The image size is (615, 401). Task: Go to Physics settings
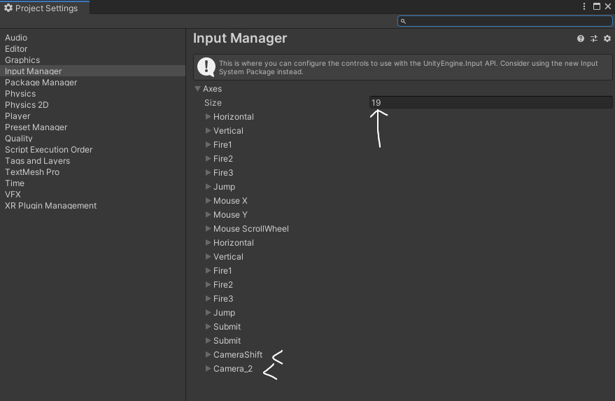(x=20, y=94)
